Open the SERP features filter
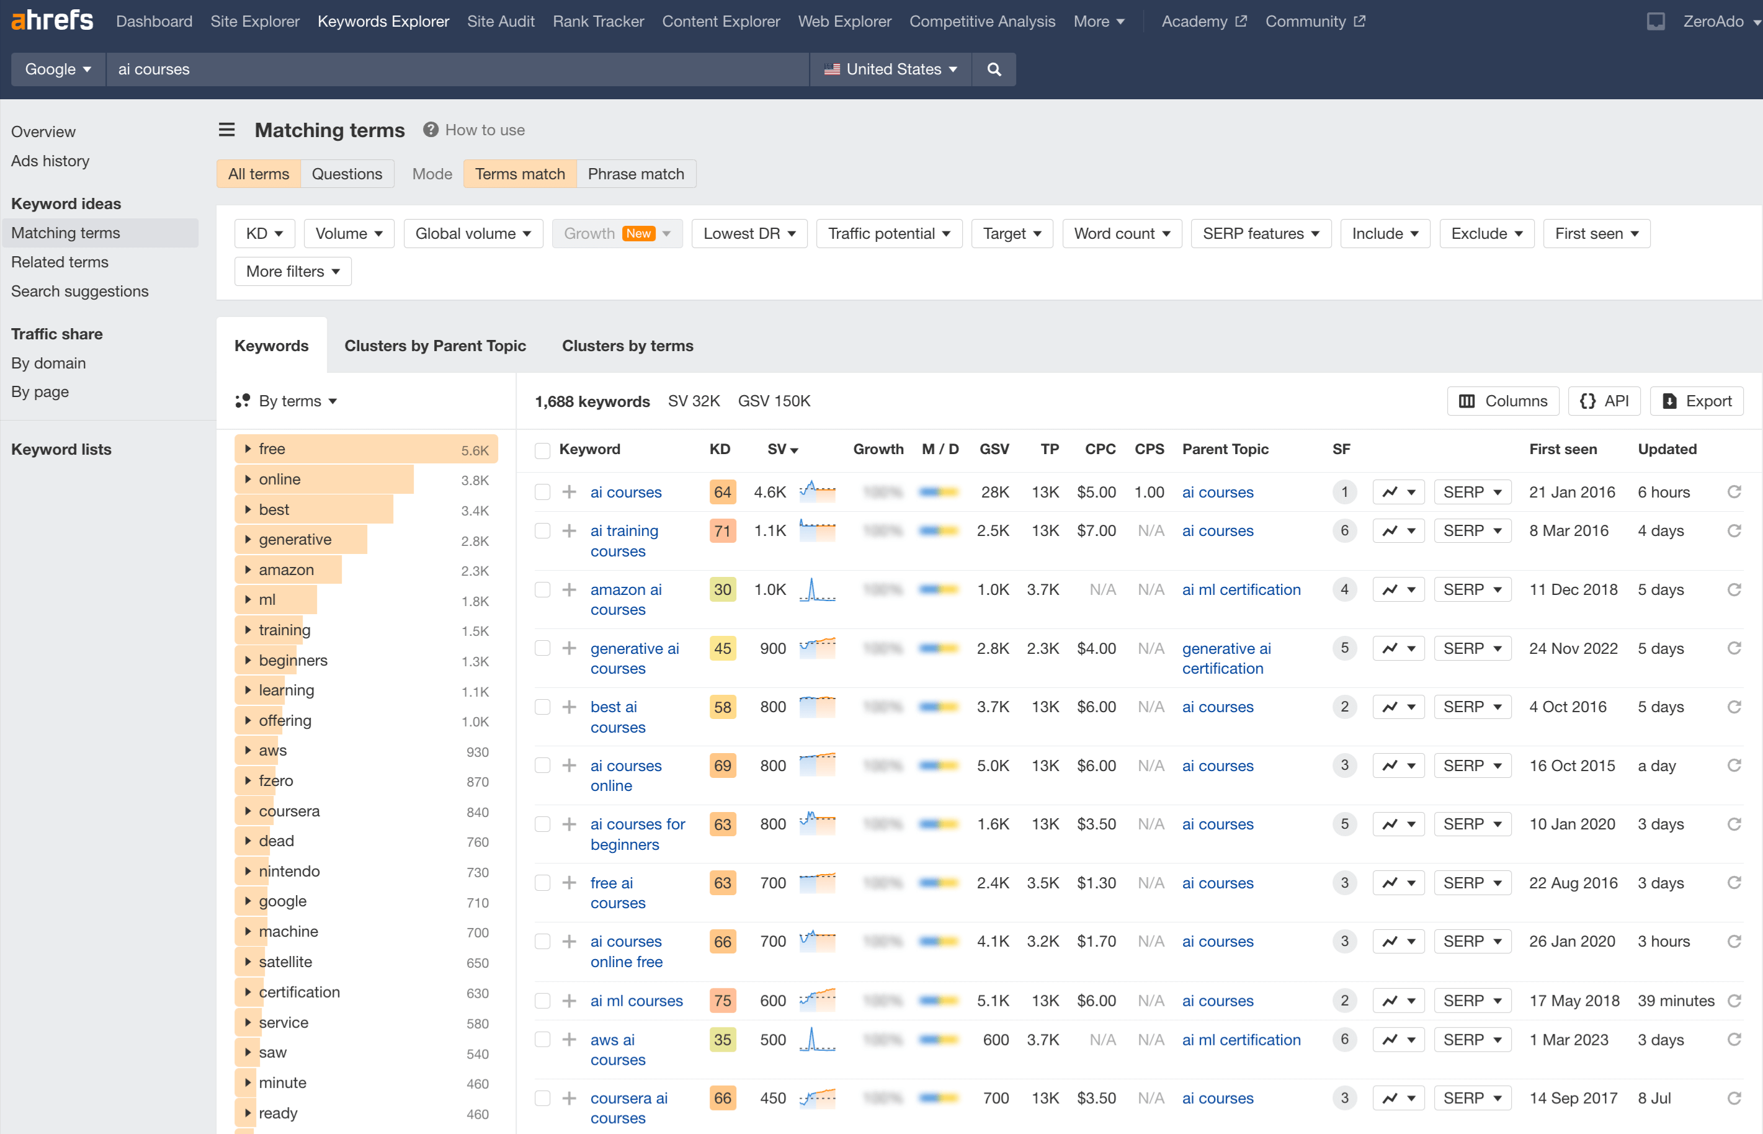 (x=1261, y=233)
